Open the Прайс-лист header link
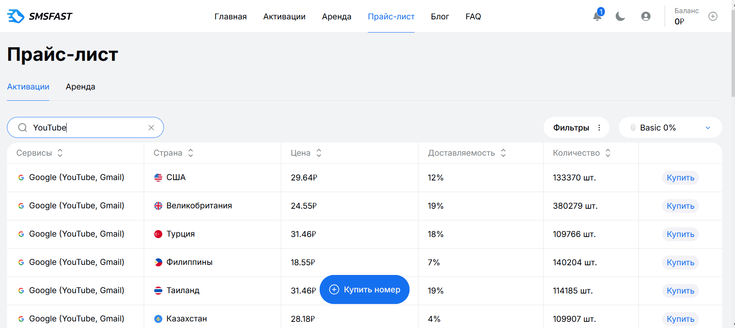 click(391, 17)
